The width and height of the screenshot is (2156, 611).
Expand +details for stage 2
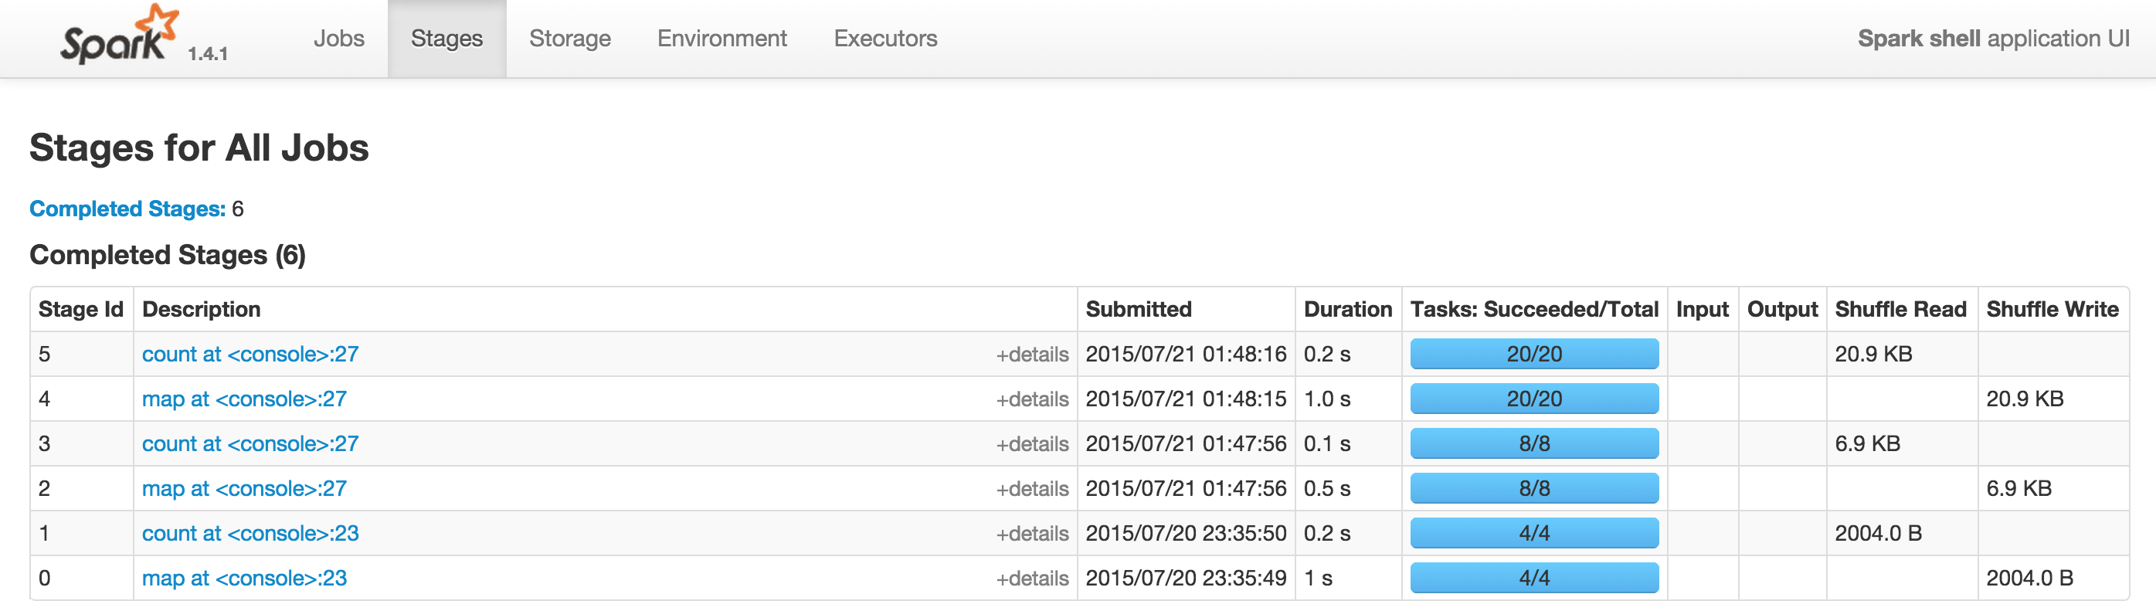click(1032, 489)
